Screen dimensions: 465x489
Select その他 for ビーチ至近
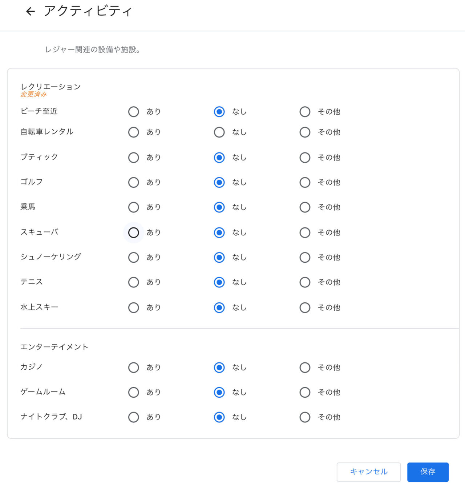pyautogui.click(x=305, y=112)
